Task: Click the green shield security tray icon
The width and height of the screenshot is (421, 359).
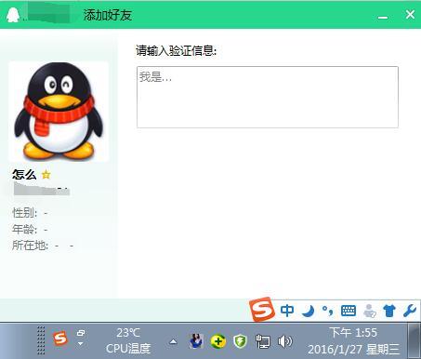Action: 241,341
